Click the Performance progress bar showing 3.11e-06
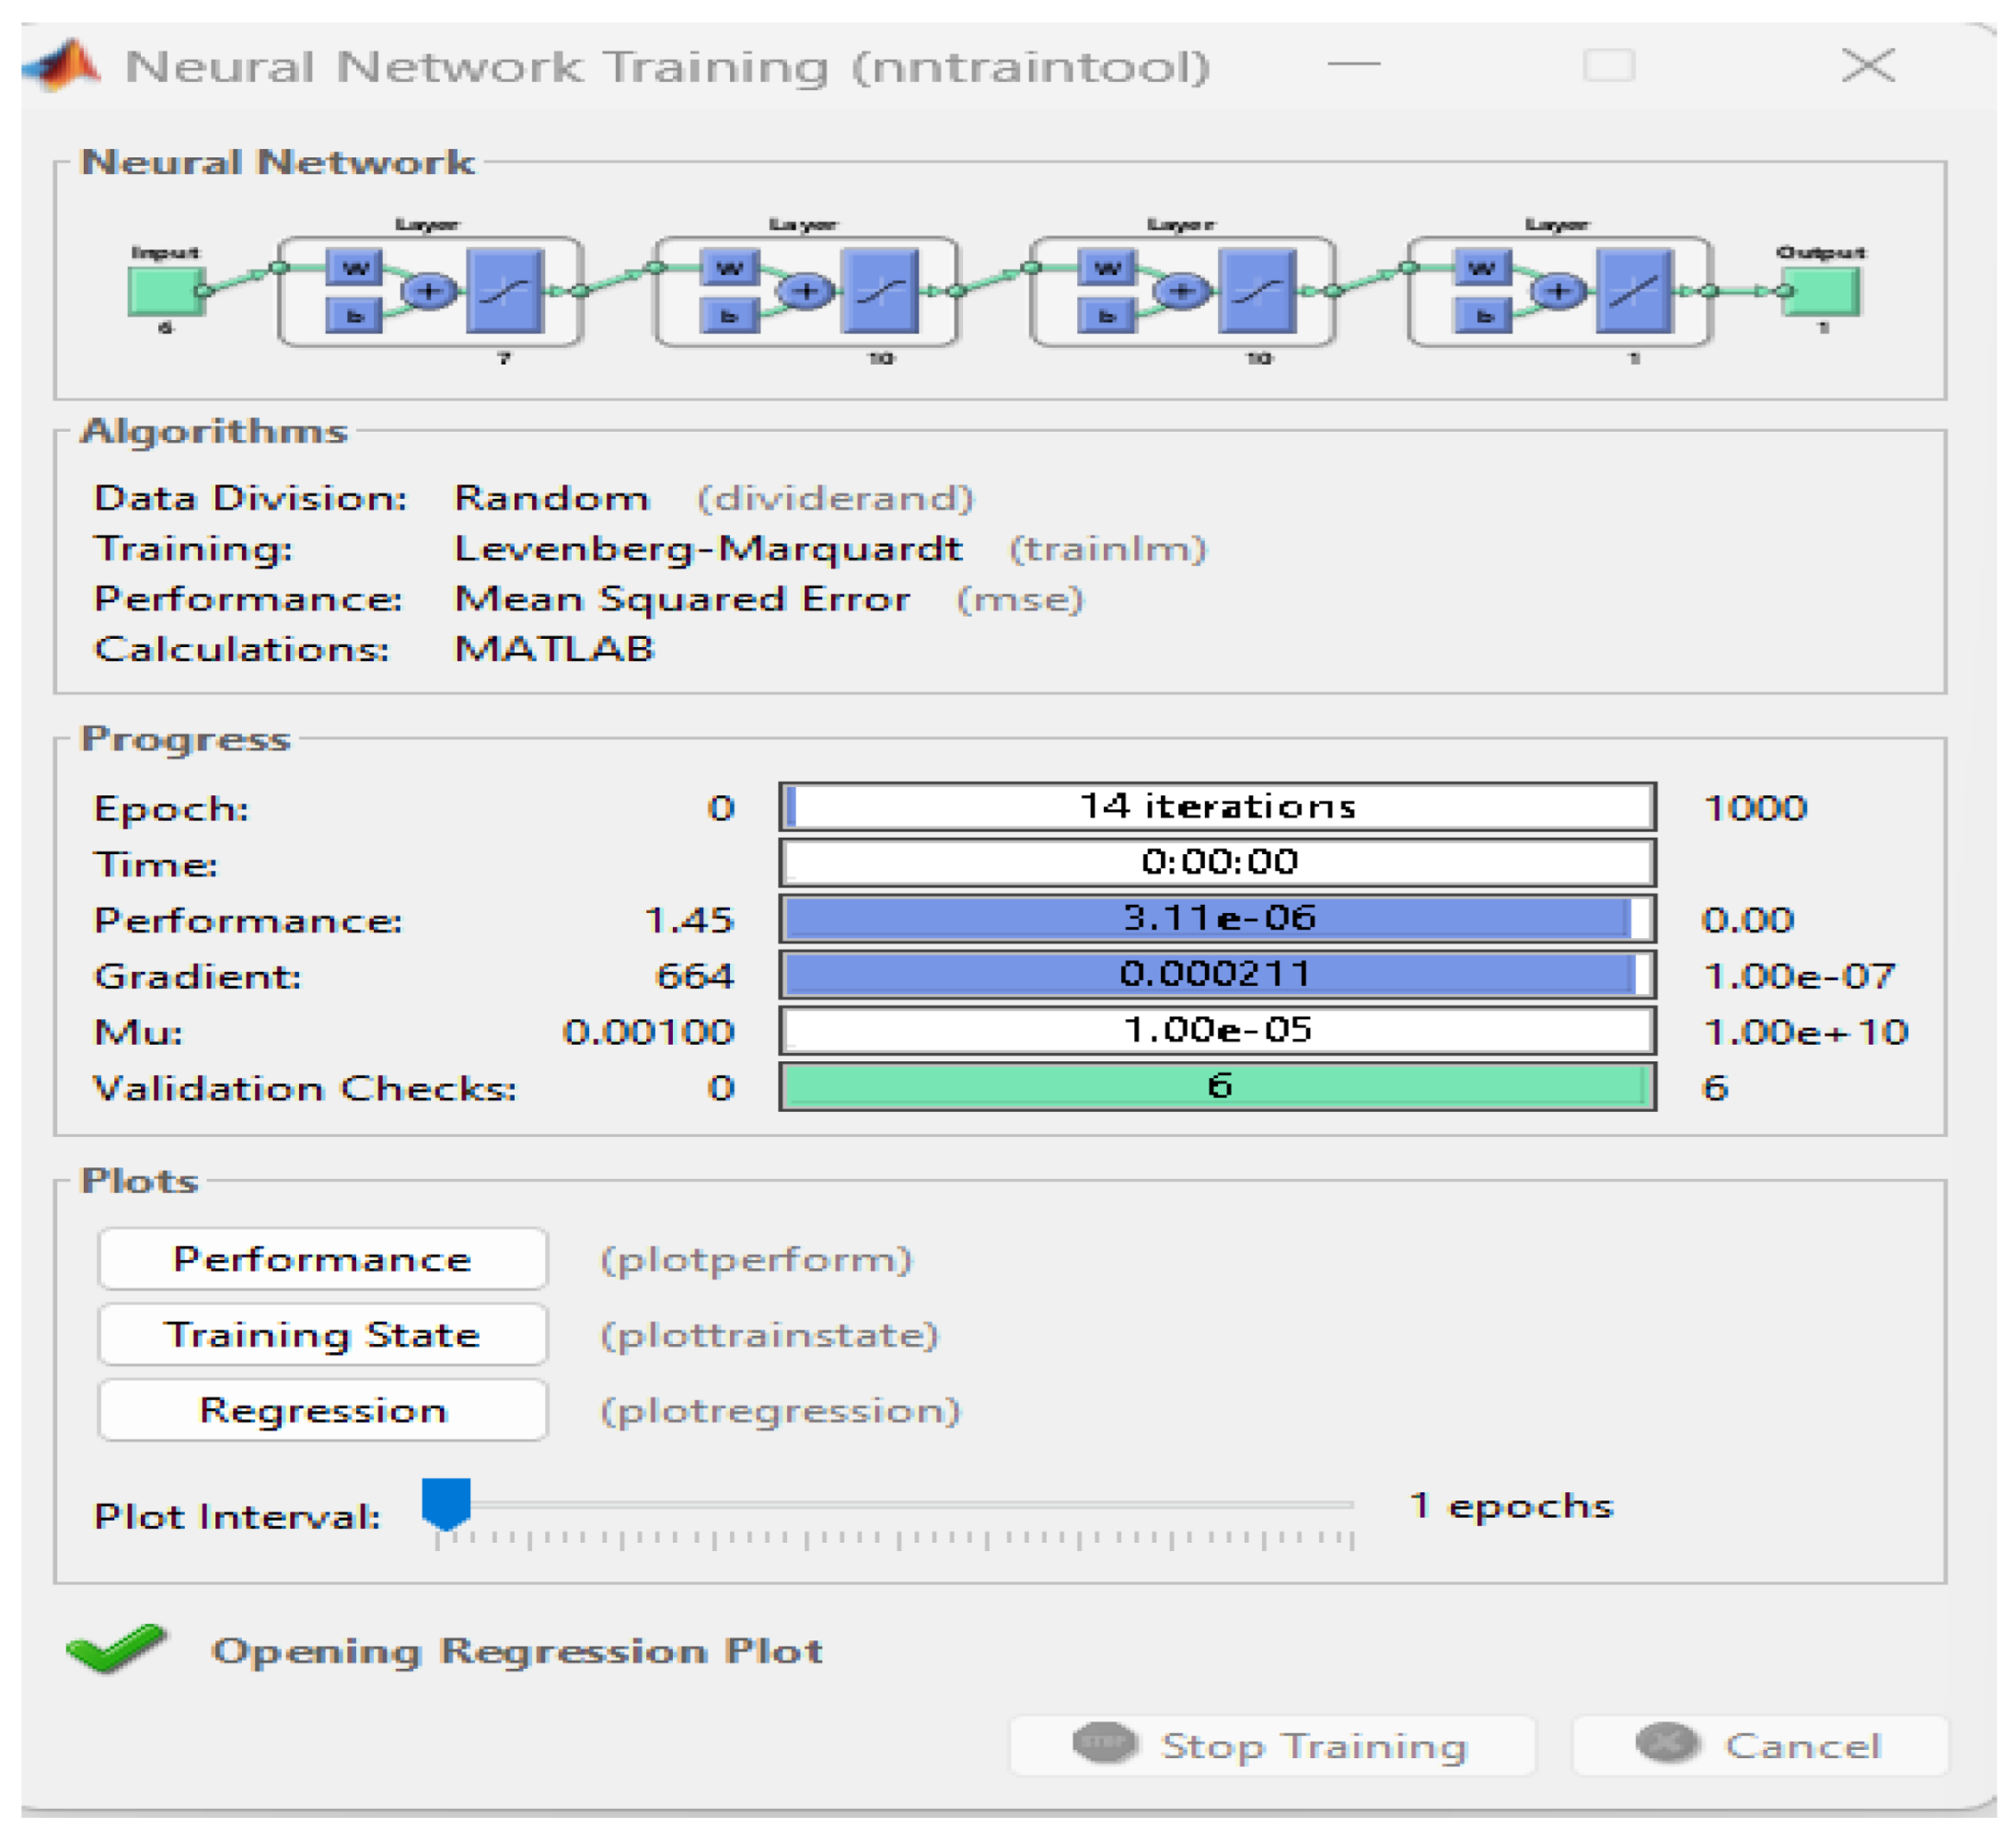Screen dimensions: 2016x1841 [1217, 918]
